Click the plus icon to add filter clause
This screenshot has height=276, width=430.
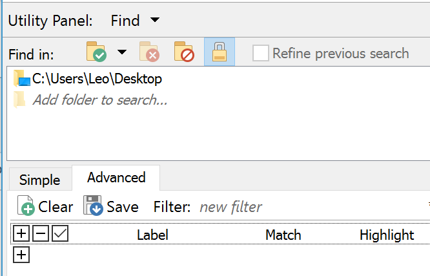tap(21, 255)
